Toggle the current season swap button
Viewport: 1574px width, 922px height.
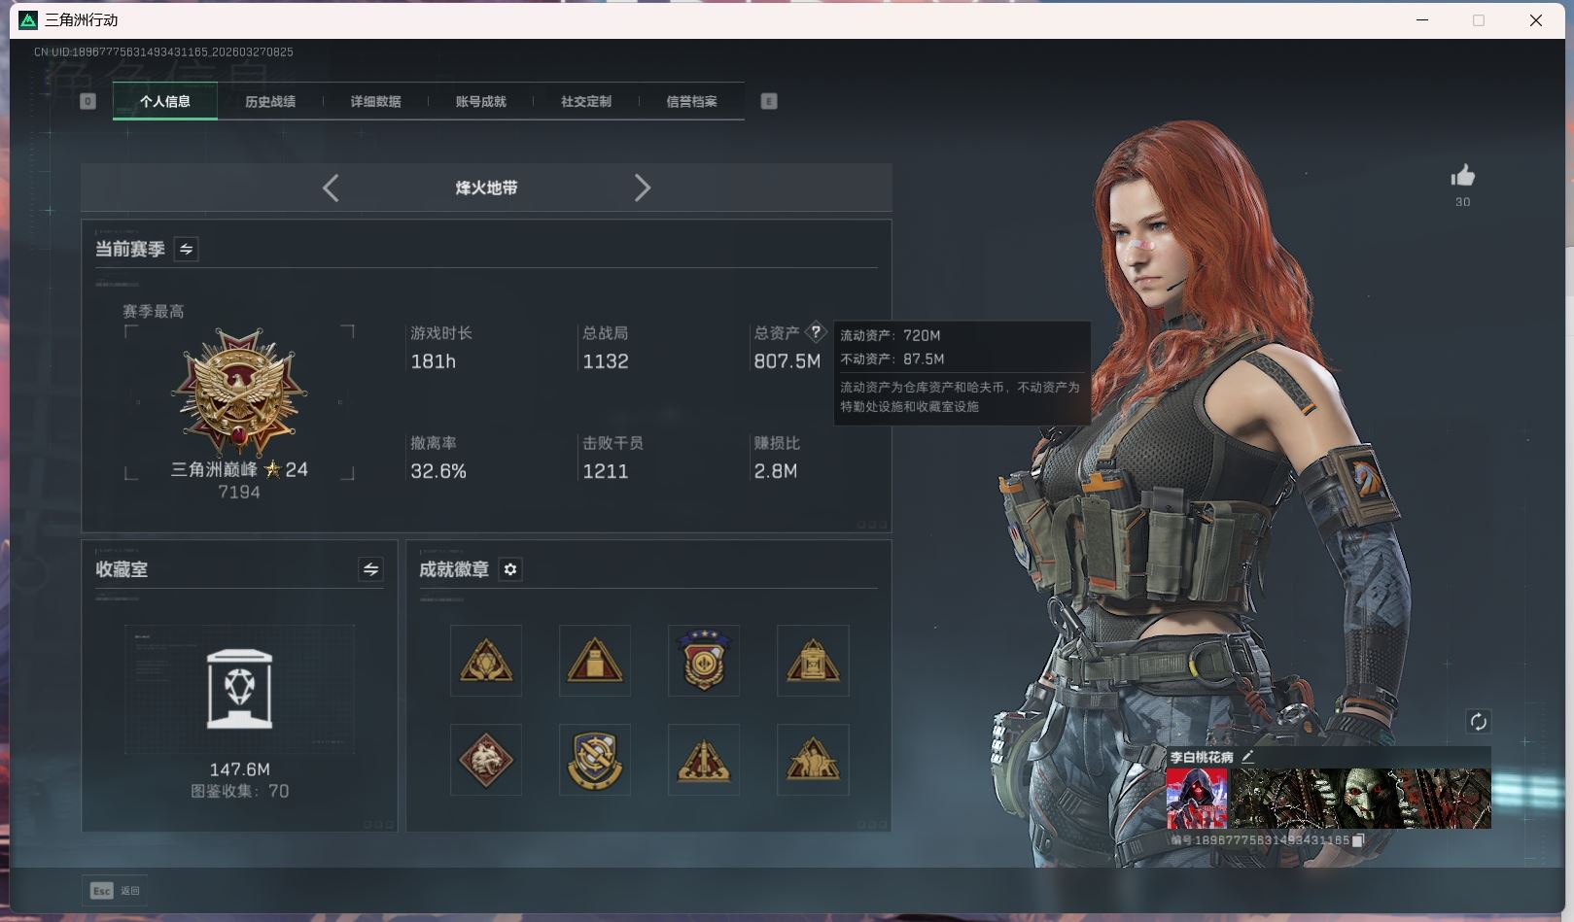tap(186, 249)
